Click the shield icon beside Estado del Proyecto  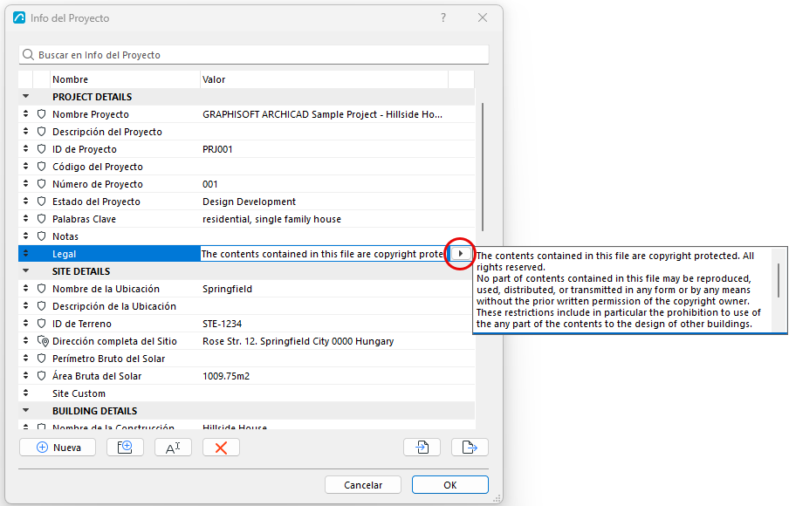click(x=42, y=202)
